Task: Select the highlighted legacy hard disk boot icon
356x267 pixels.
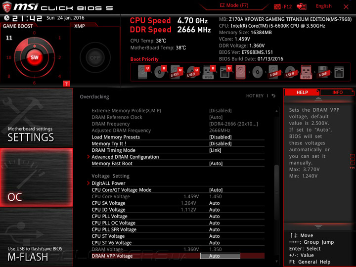Action: (241, 72)
